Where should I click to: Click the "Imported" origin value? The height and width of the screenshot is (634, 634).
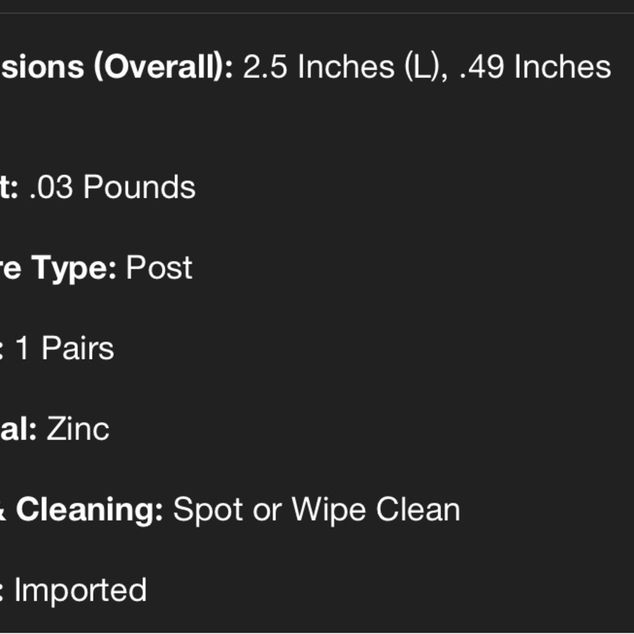coord(81,591)
